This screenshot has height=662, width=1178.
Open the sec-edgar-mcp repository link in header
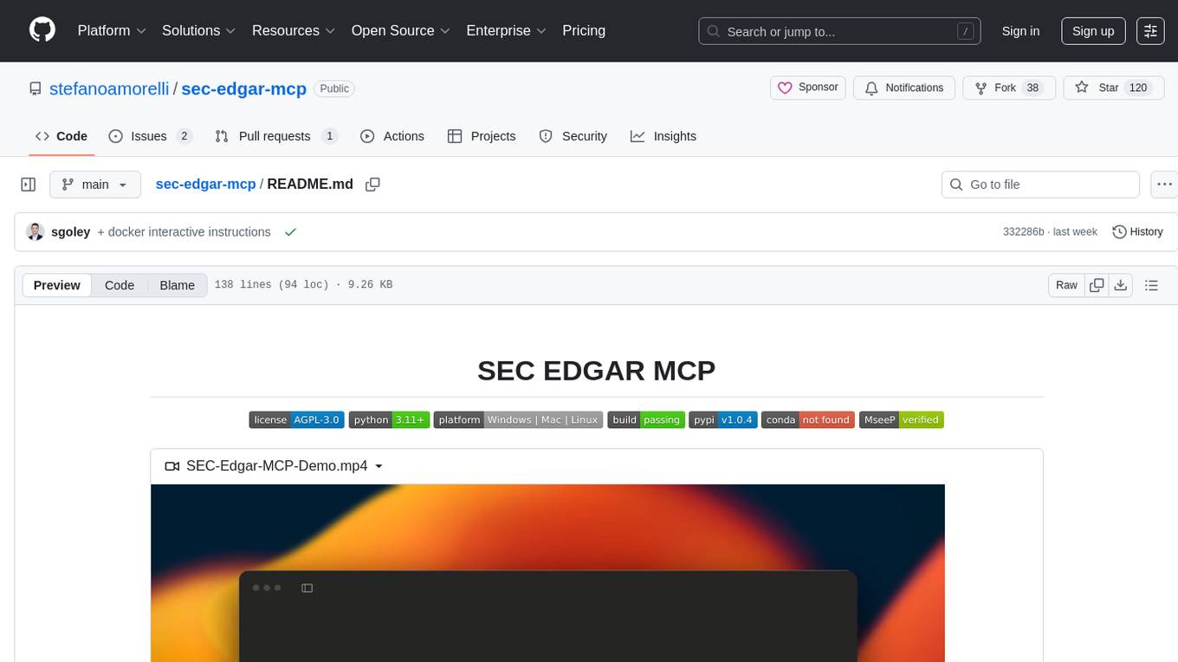coord(243,88)
